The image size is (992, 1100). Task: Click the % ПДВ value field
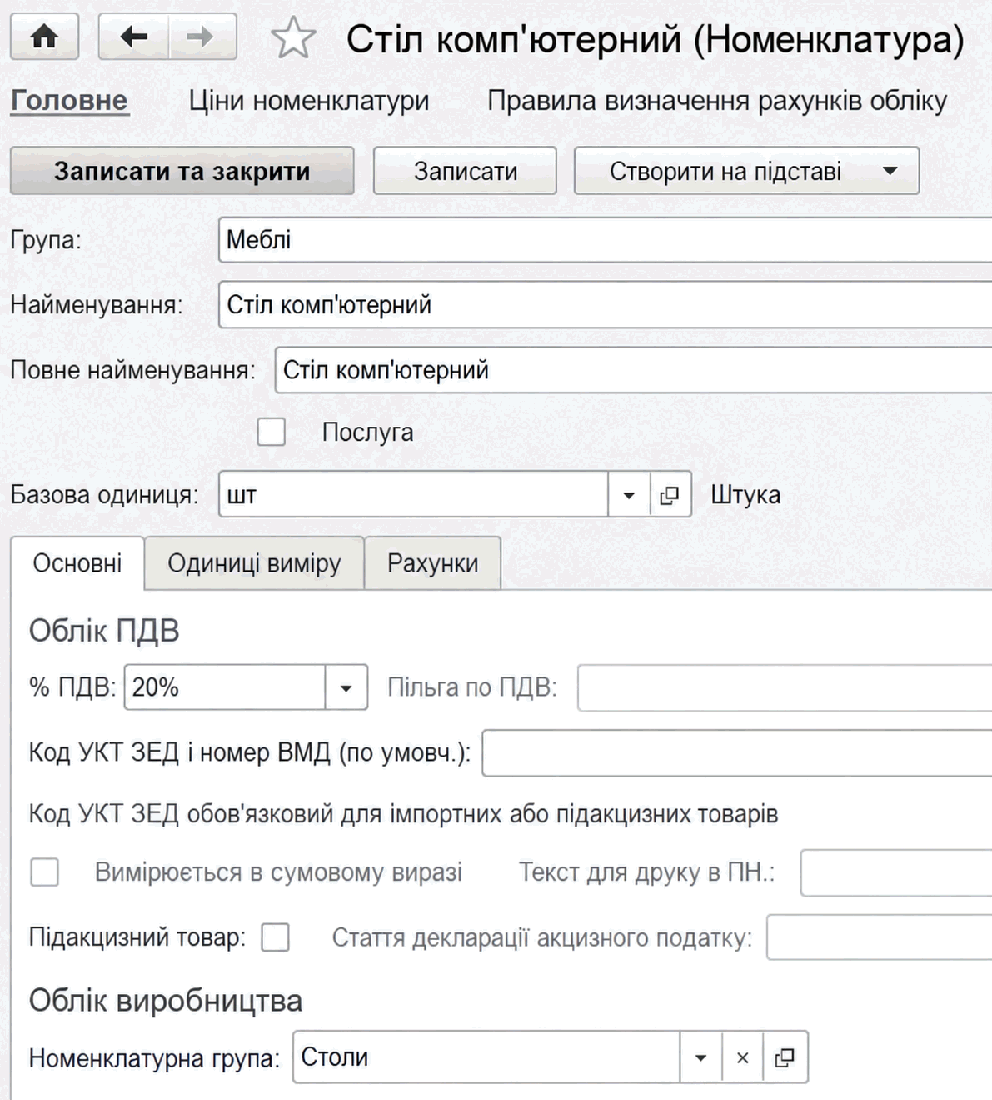point(225,687)
